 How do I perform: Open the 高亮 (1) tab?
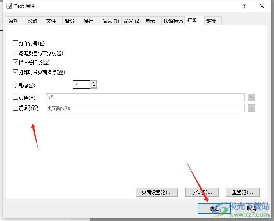111,21
